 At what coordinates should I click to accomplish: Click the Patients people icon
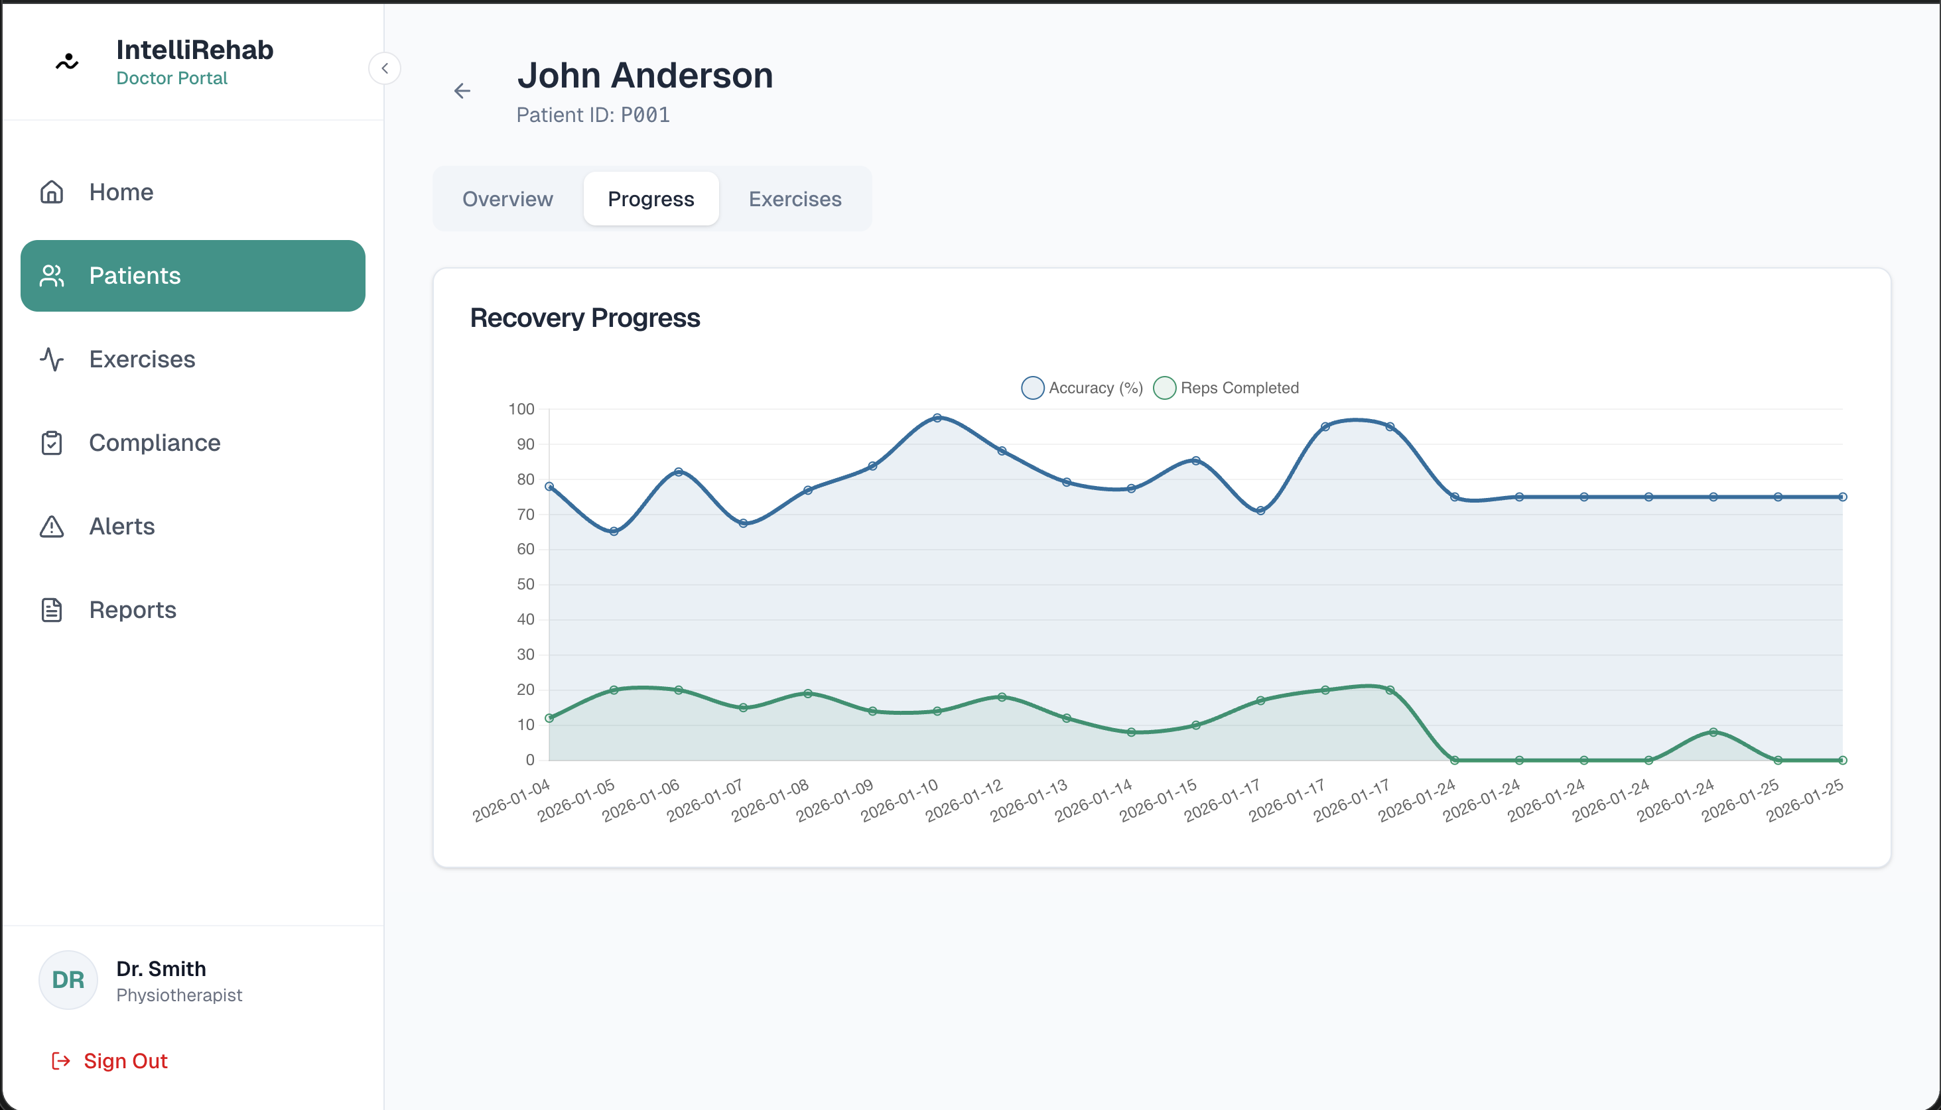pos(51,276)
